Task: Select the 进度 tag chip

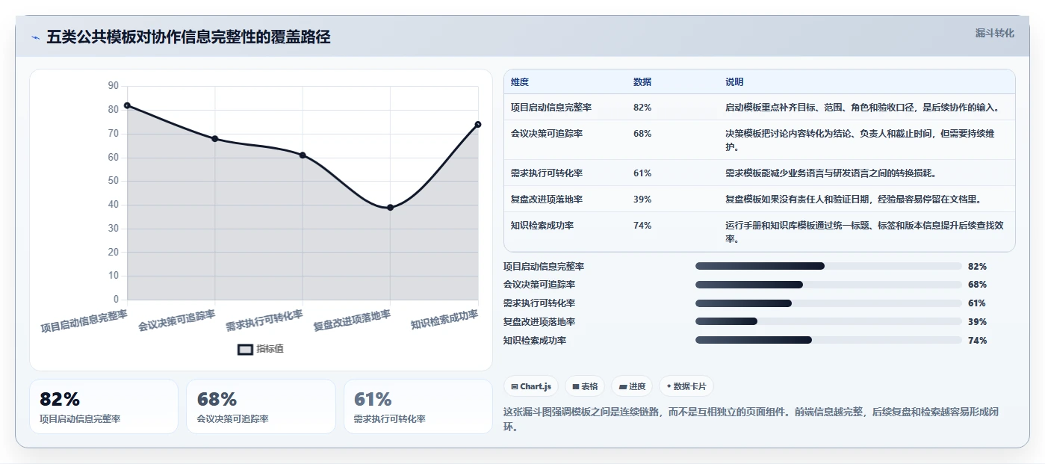Action: pyautogui.click(x=632, y=386)
